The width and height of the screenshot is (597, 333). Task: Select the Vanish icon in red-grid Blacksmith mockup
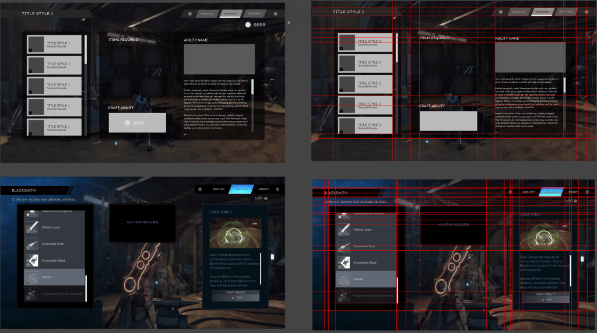coord(344,279)
